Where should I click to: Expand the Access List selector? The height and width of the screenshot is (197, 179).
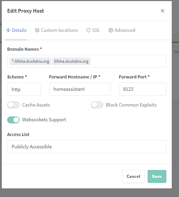[87, 147]
